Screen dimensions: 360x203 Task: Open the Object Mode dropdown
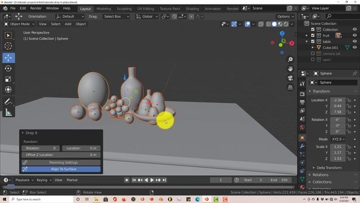tap(20, 24)
